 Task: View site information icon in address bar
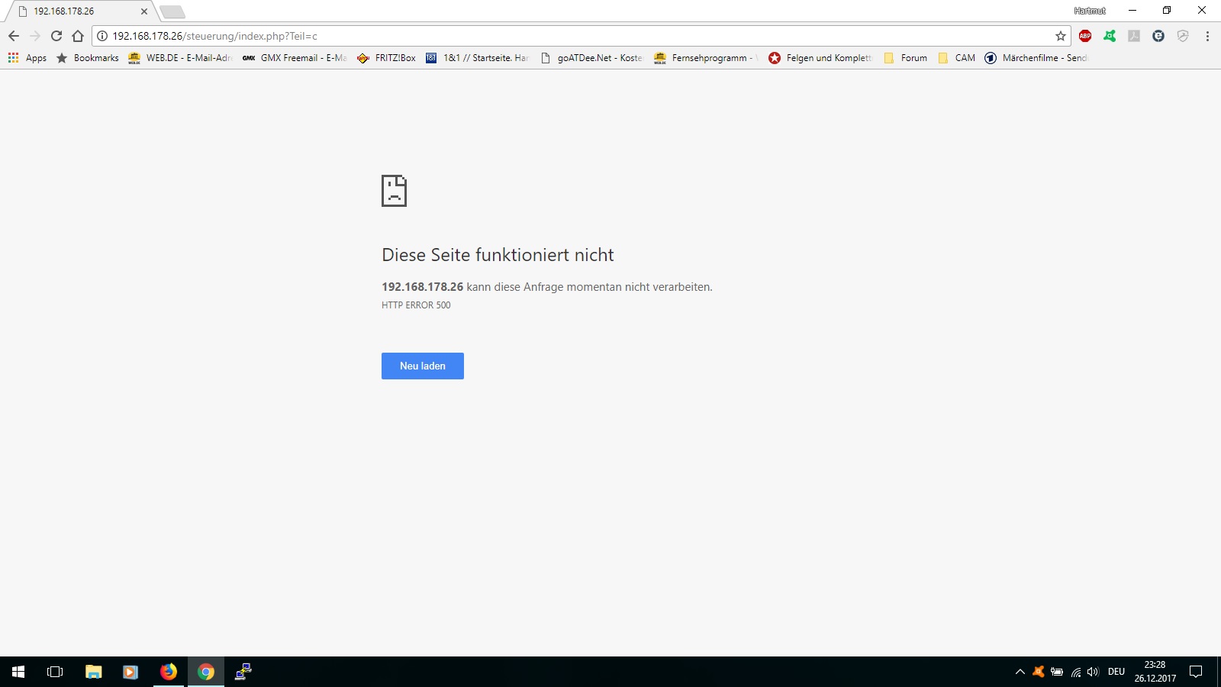click(x=102, y=36)
